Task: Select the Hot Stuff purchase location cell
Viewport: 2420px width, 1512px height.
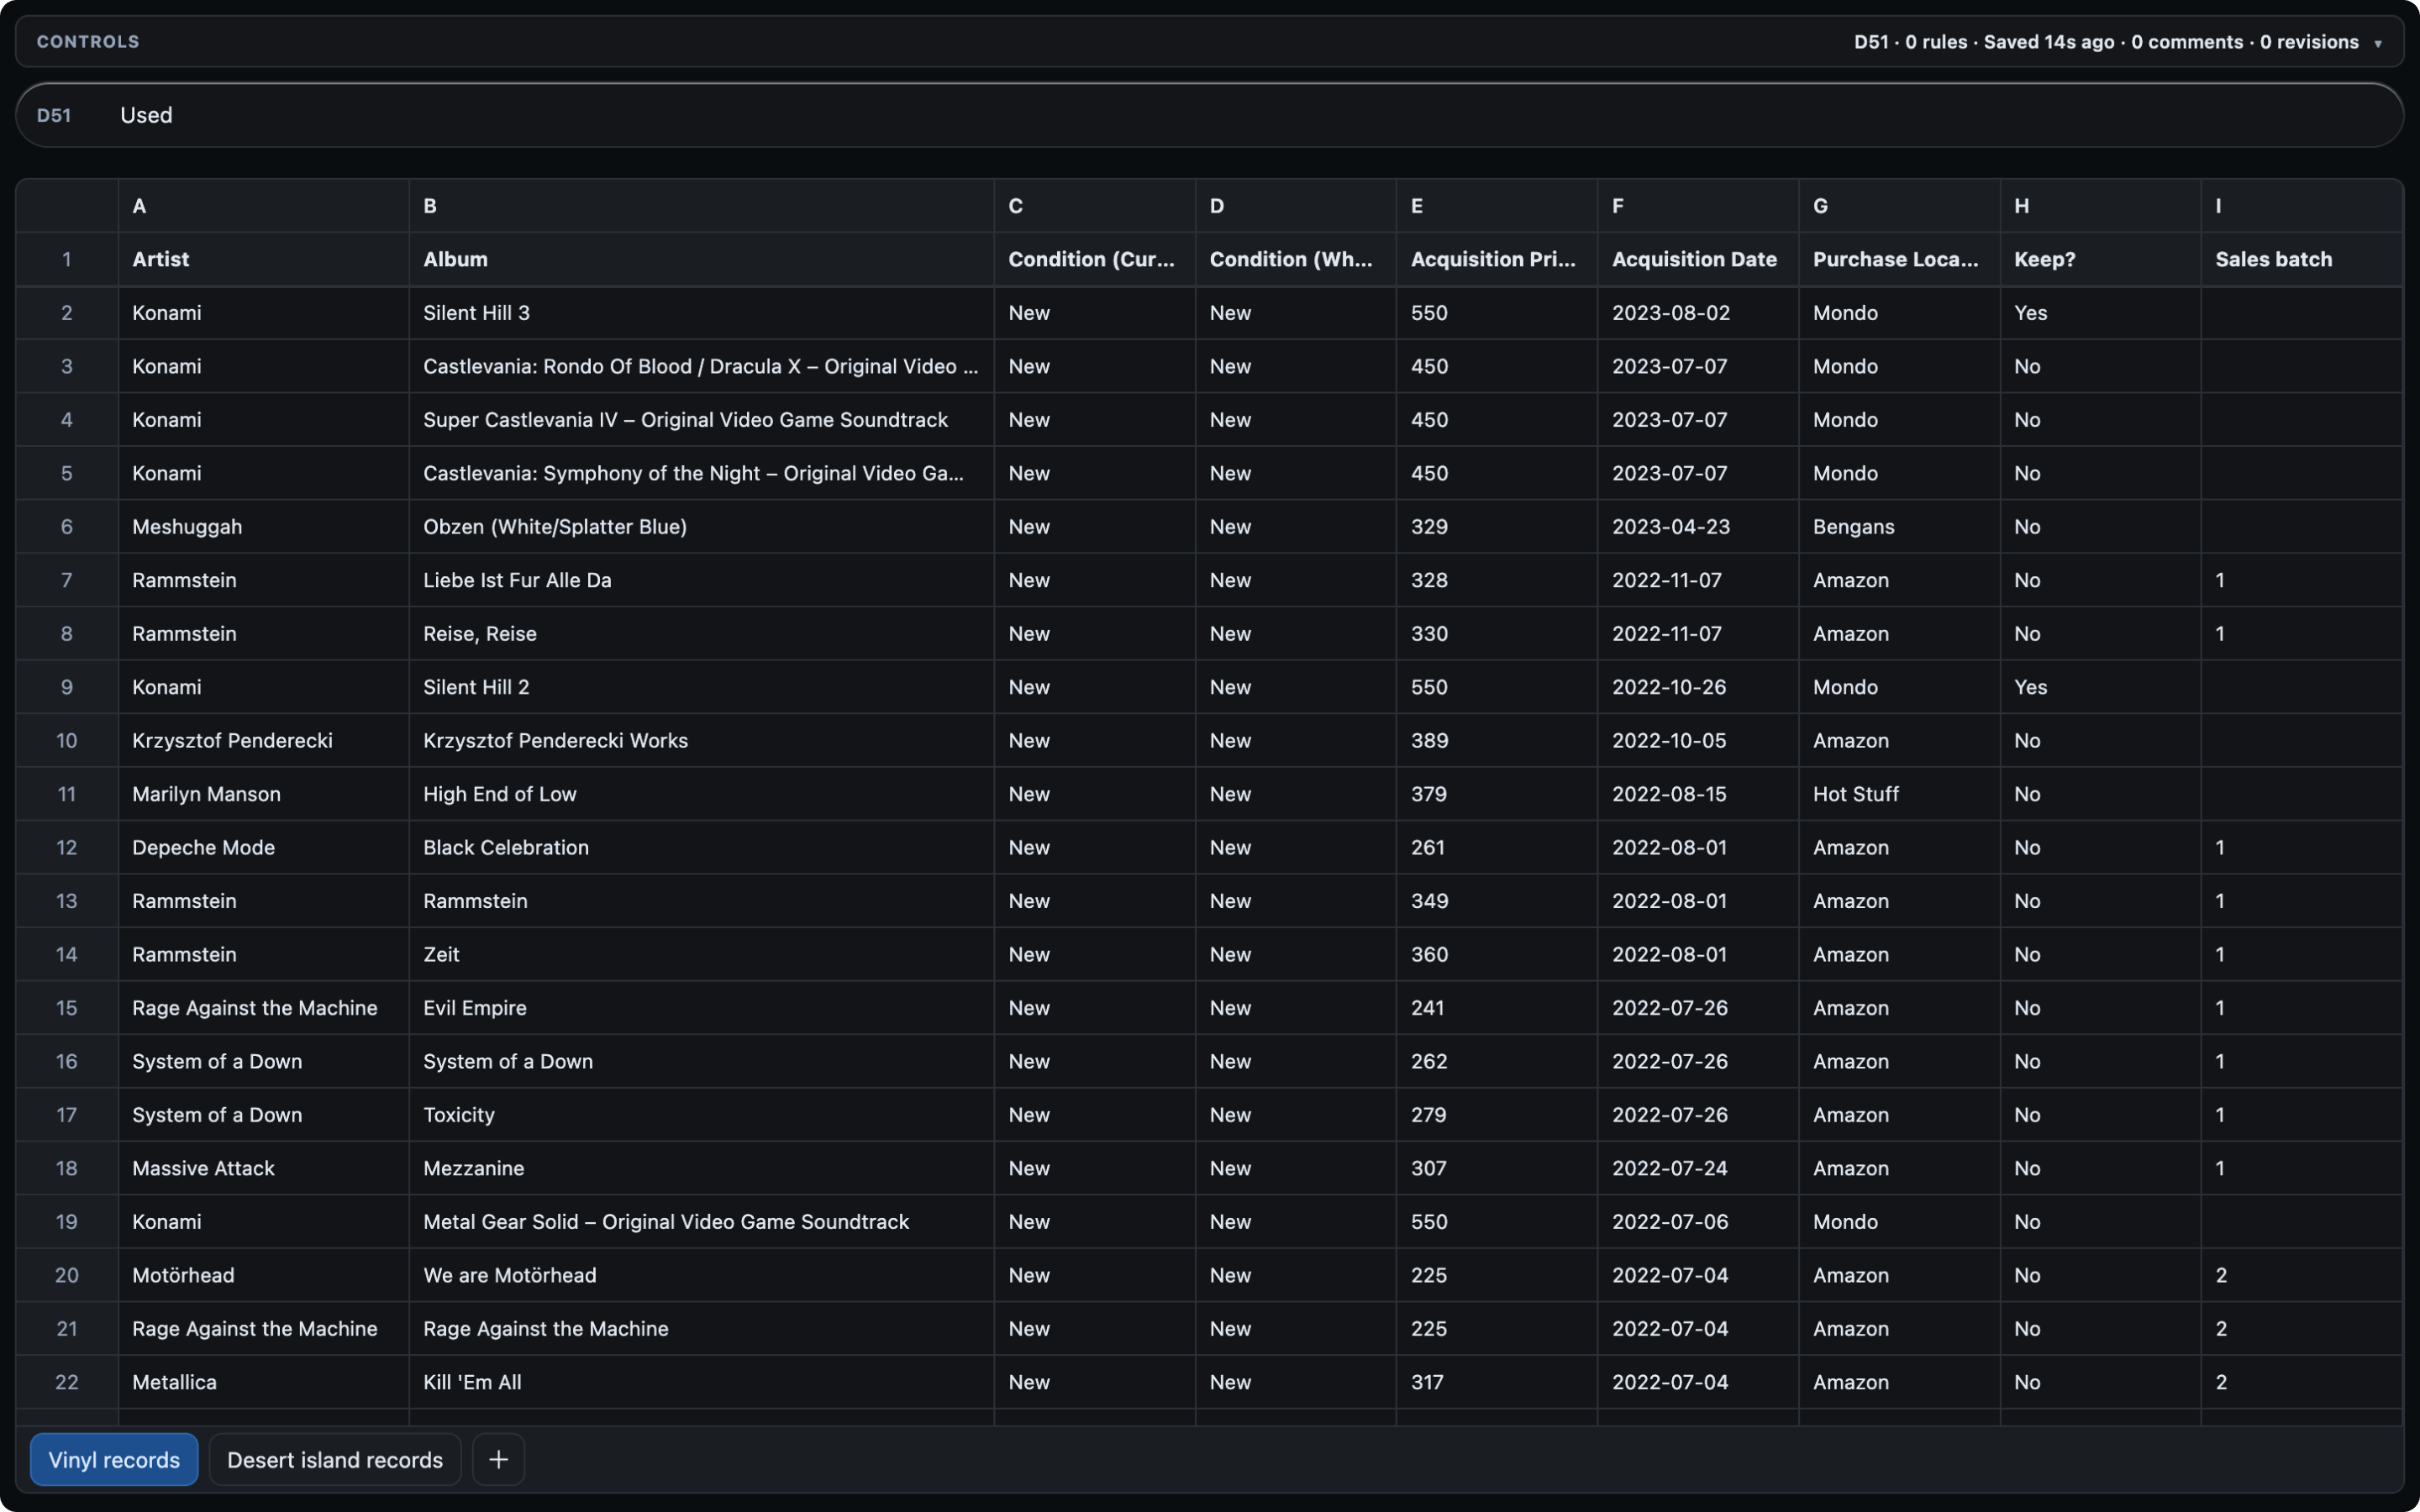Action: coord(1898,794)
